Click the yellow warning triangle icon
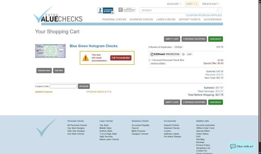This screenshot has height=154, width=261. click(x=85, y=58)
